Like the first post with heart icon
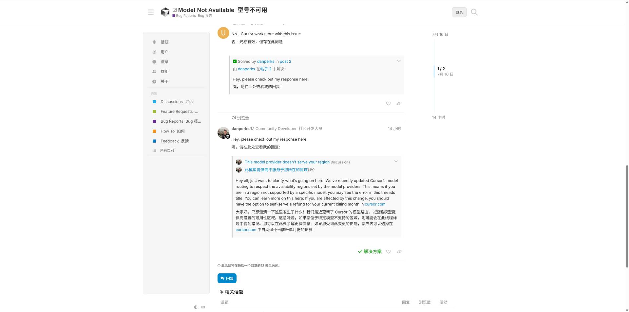This screenshot has height=312, width=629. tap(388, 103)
